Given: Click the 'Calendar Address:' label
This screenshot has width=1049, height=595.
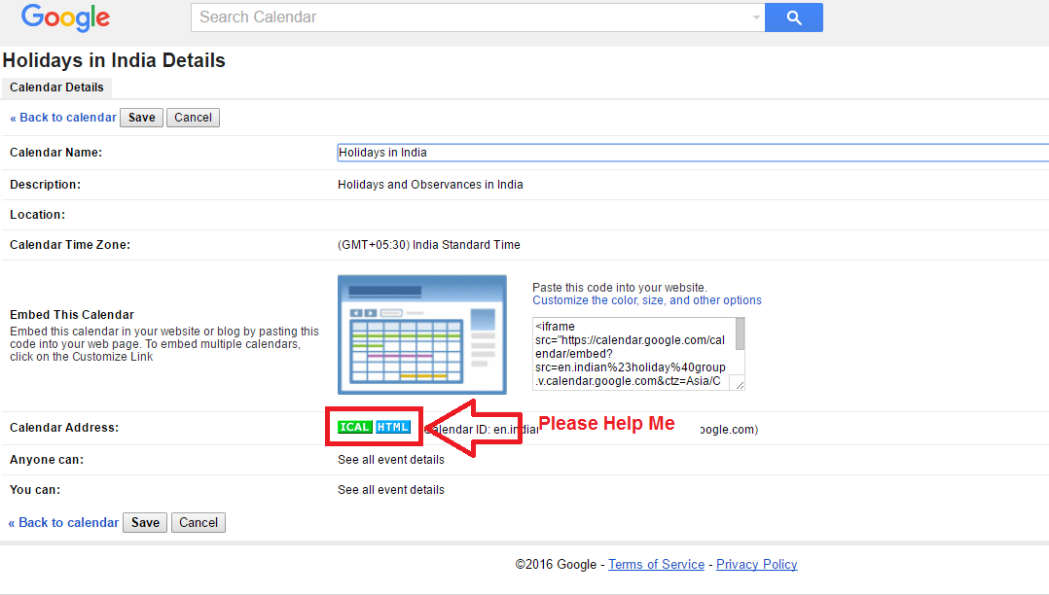Looking at the screenshot, I should 64,427.
